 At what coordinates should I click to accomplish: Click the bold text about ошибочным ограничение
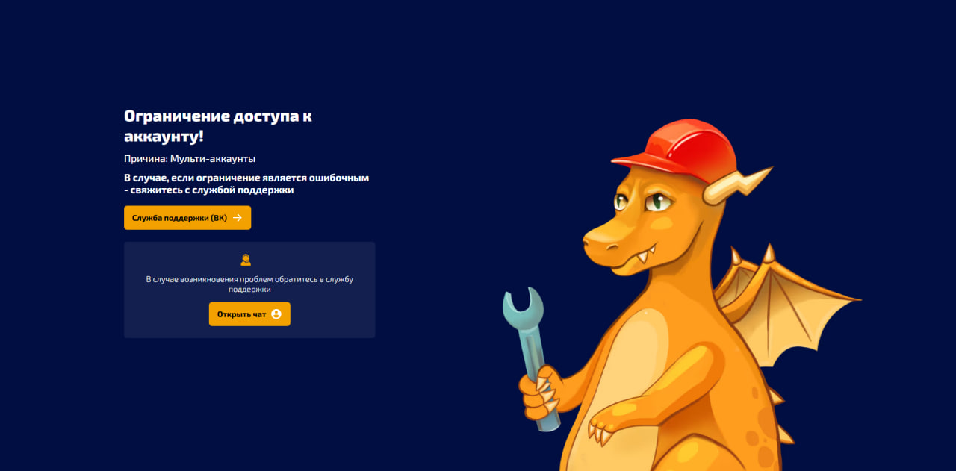[x=246, y=184]
